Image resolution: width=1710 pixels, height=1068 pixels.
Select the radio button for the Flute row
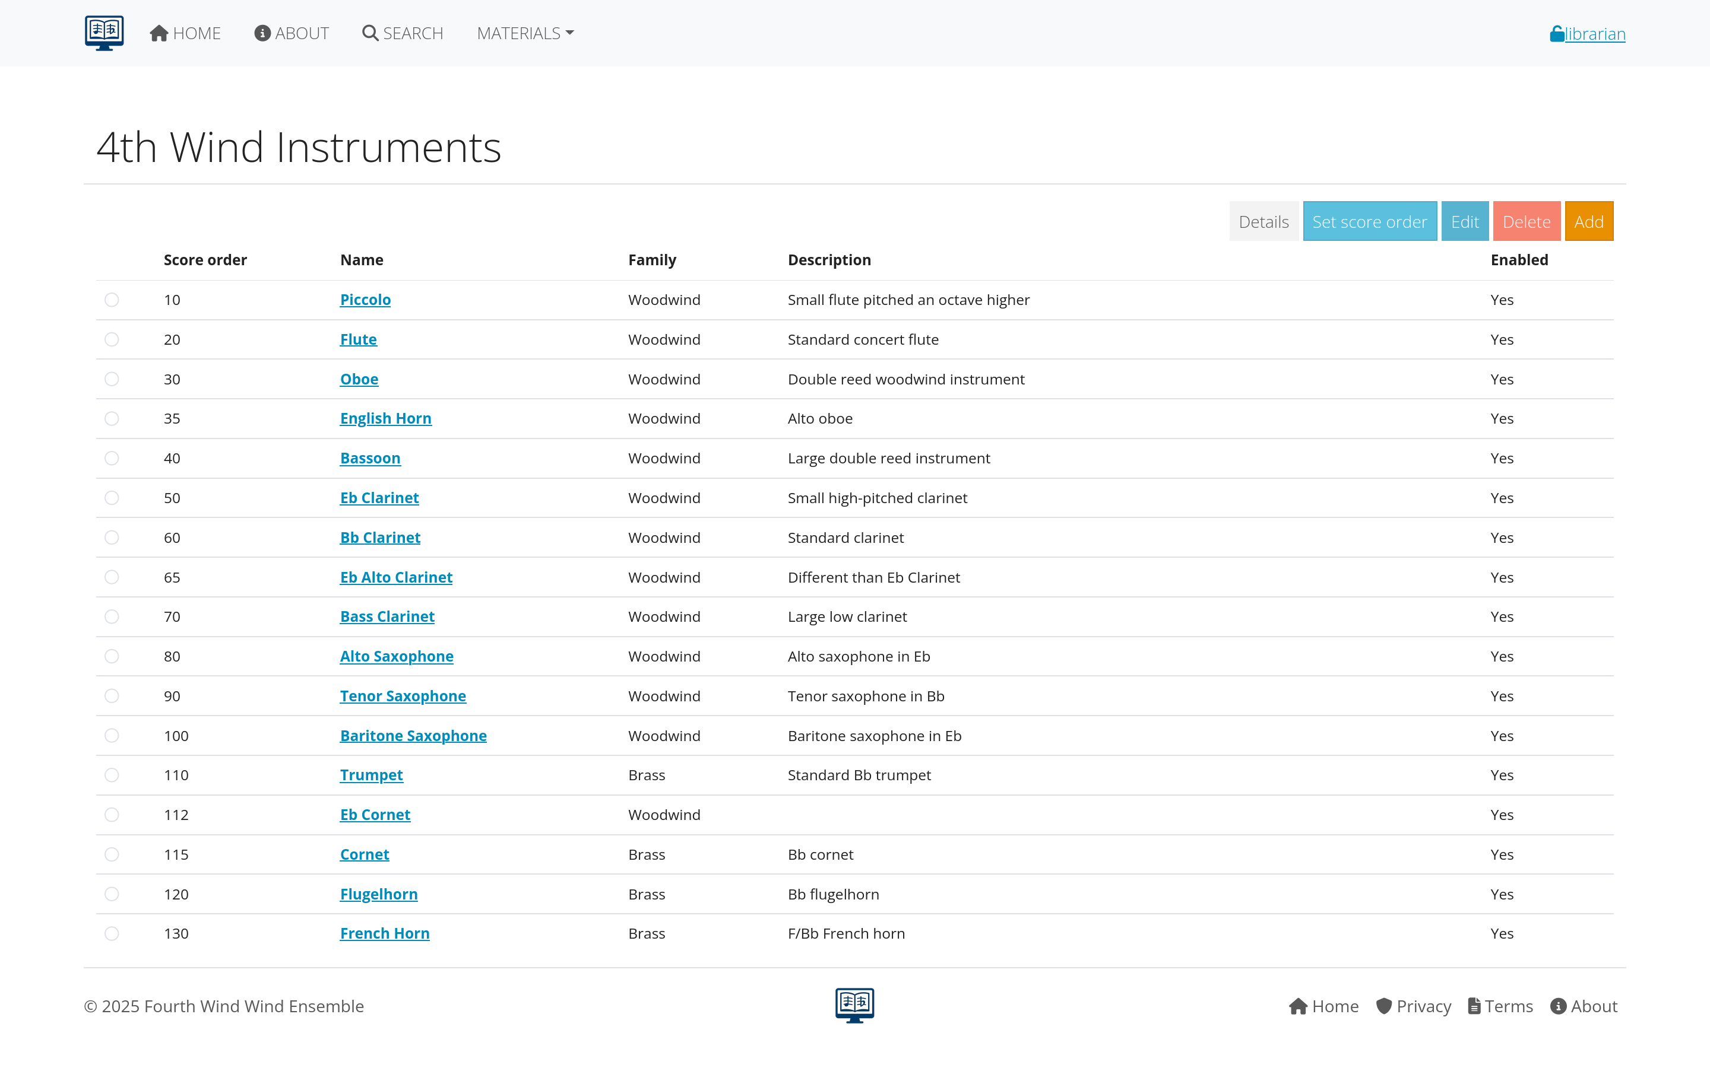point(112,339)
